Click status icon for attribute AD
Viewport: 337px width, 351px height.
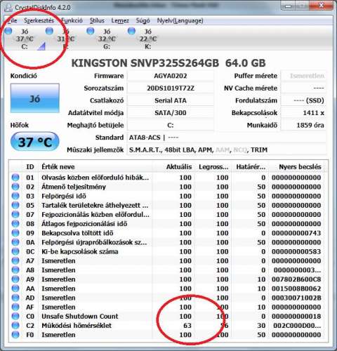[15, 298]
